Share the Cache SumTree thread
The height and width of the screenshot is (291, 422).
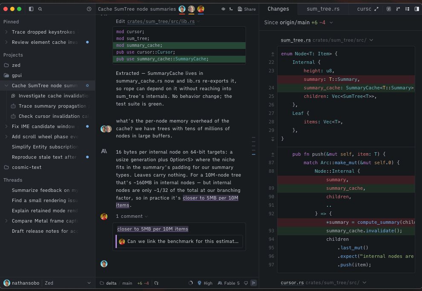[247, 9]
